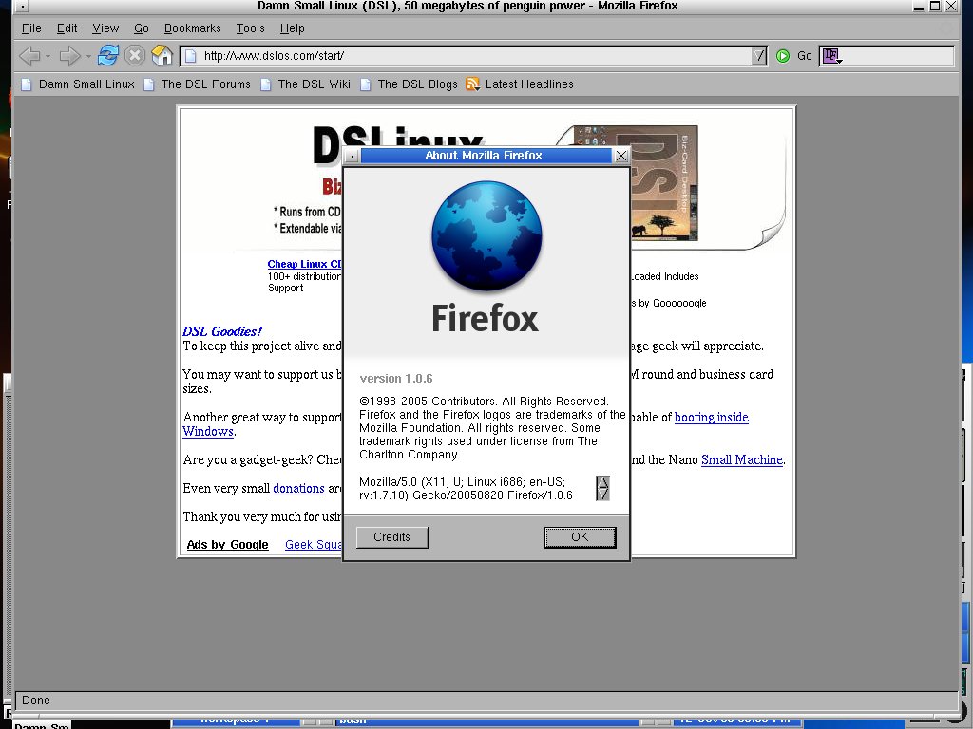The image size is (973, 729).
Task: Click the green Go arrow icon
Action: click(783, 56)
